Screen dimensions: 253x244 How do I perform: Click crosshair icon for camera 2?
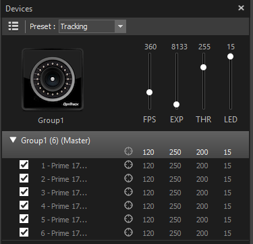[x=128, y=178]
